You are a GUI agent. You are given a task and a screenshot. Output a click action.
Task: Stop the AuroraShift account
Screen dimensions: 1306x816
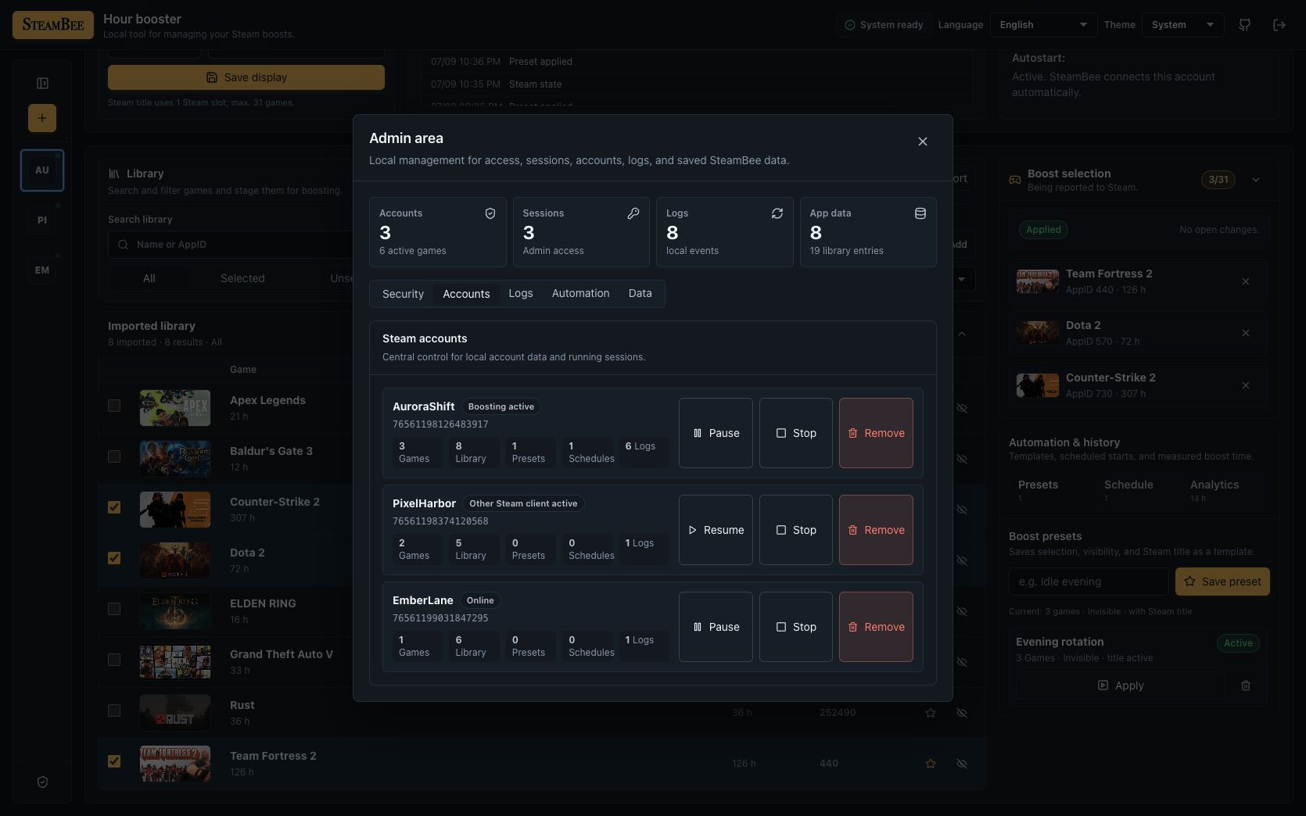pyautogui.click(x=795, y=433)
